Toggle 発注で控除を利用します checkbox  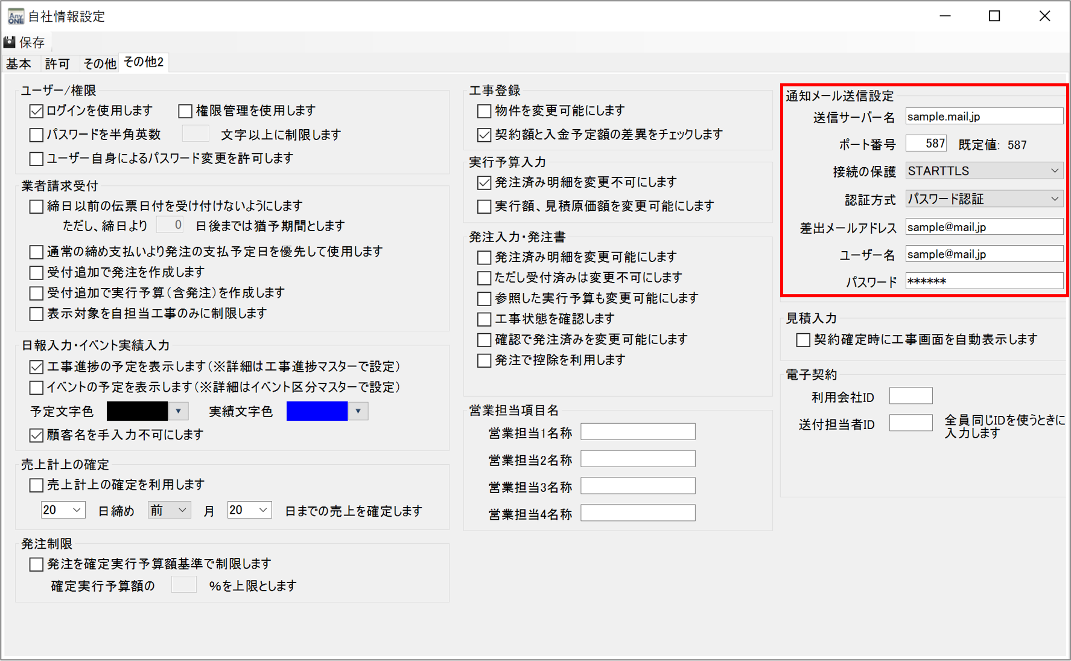(484, 360)
